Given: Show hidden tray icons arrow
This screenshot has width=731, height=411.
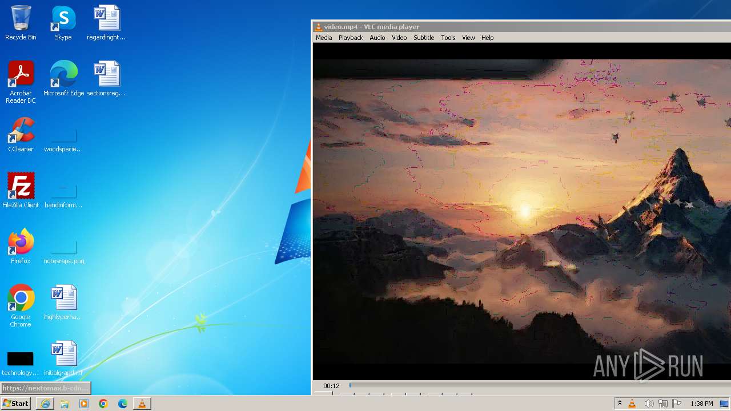Looking at the screenshot, I should [x=620, y=404].
